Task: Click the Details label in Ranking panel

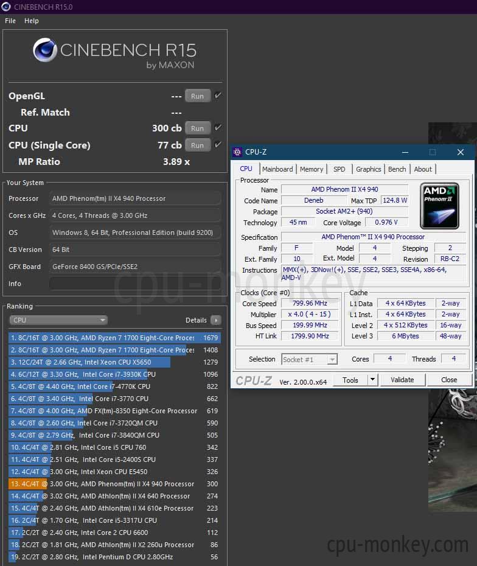Action: [x=196, y=320]
